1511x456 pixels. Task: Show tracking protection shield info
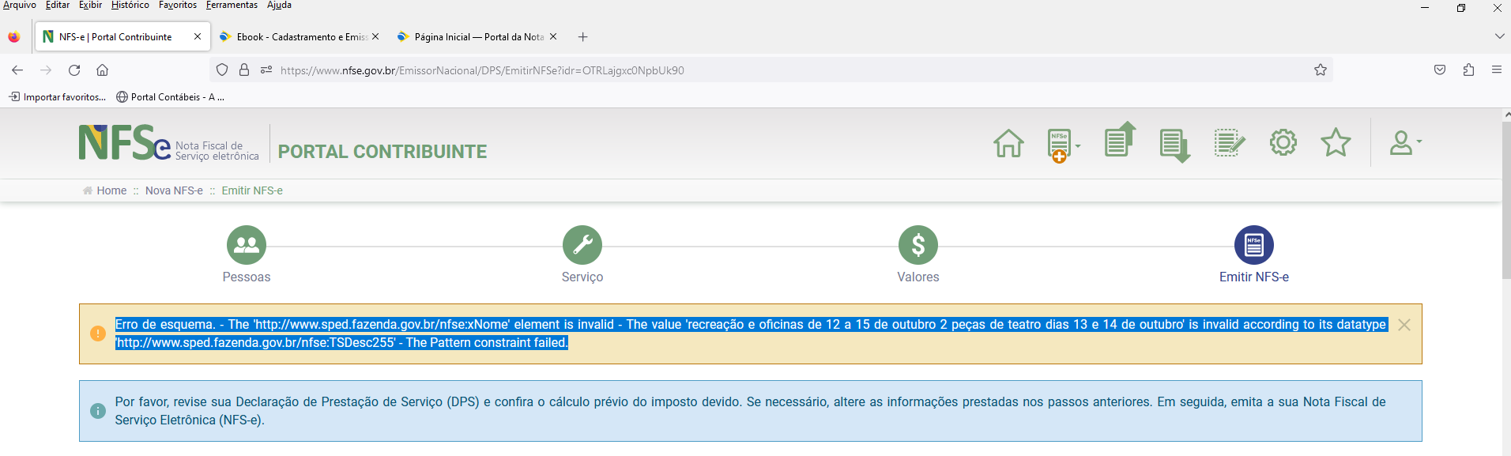pos(222,70)
